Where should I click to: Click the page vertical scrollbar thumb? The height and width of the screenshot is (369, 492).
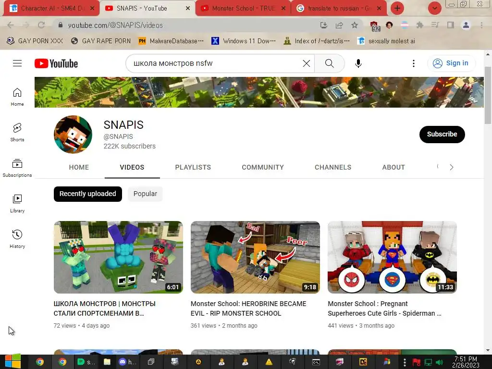(488, 95)
